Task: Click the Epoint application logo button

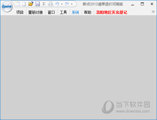Action: 7,7
